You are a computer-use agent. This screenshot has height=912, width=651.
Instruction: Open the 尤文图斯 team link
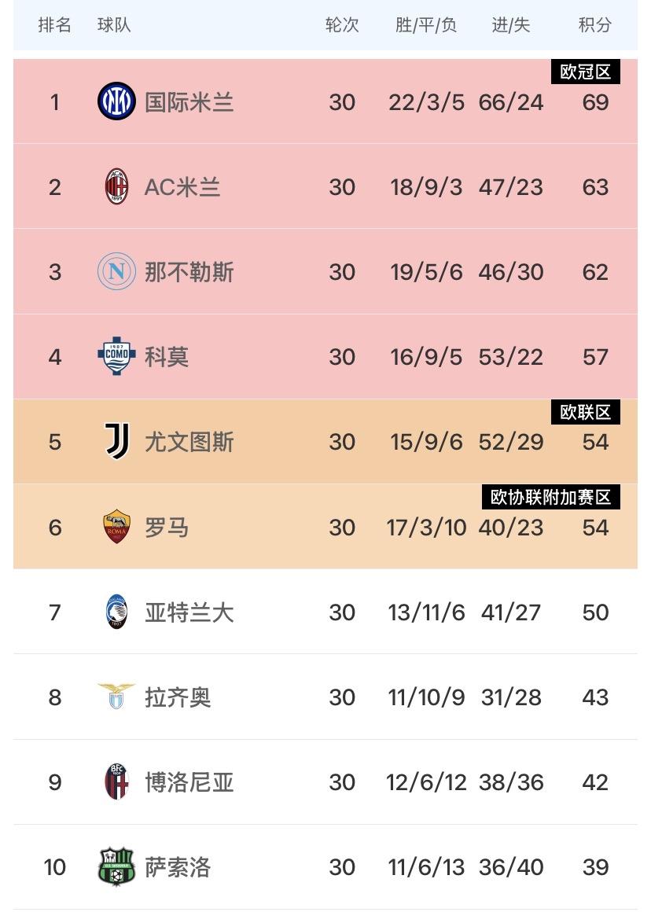(x=189, y=442)
